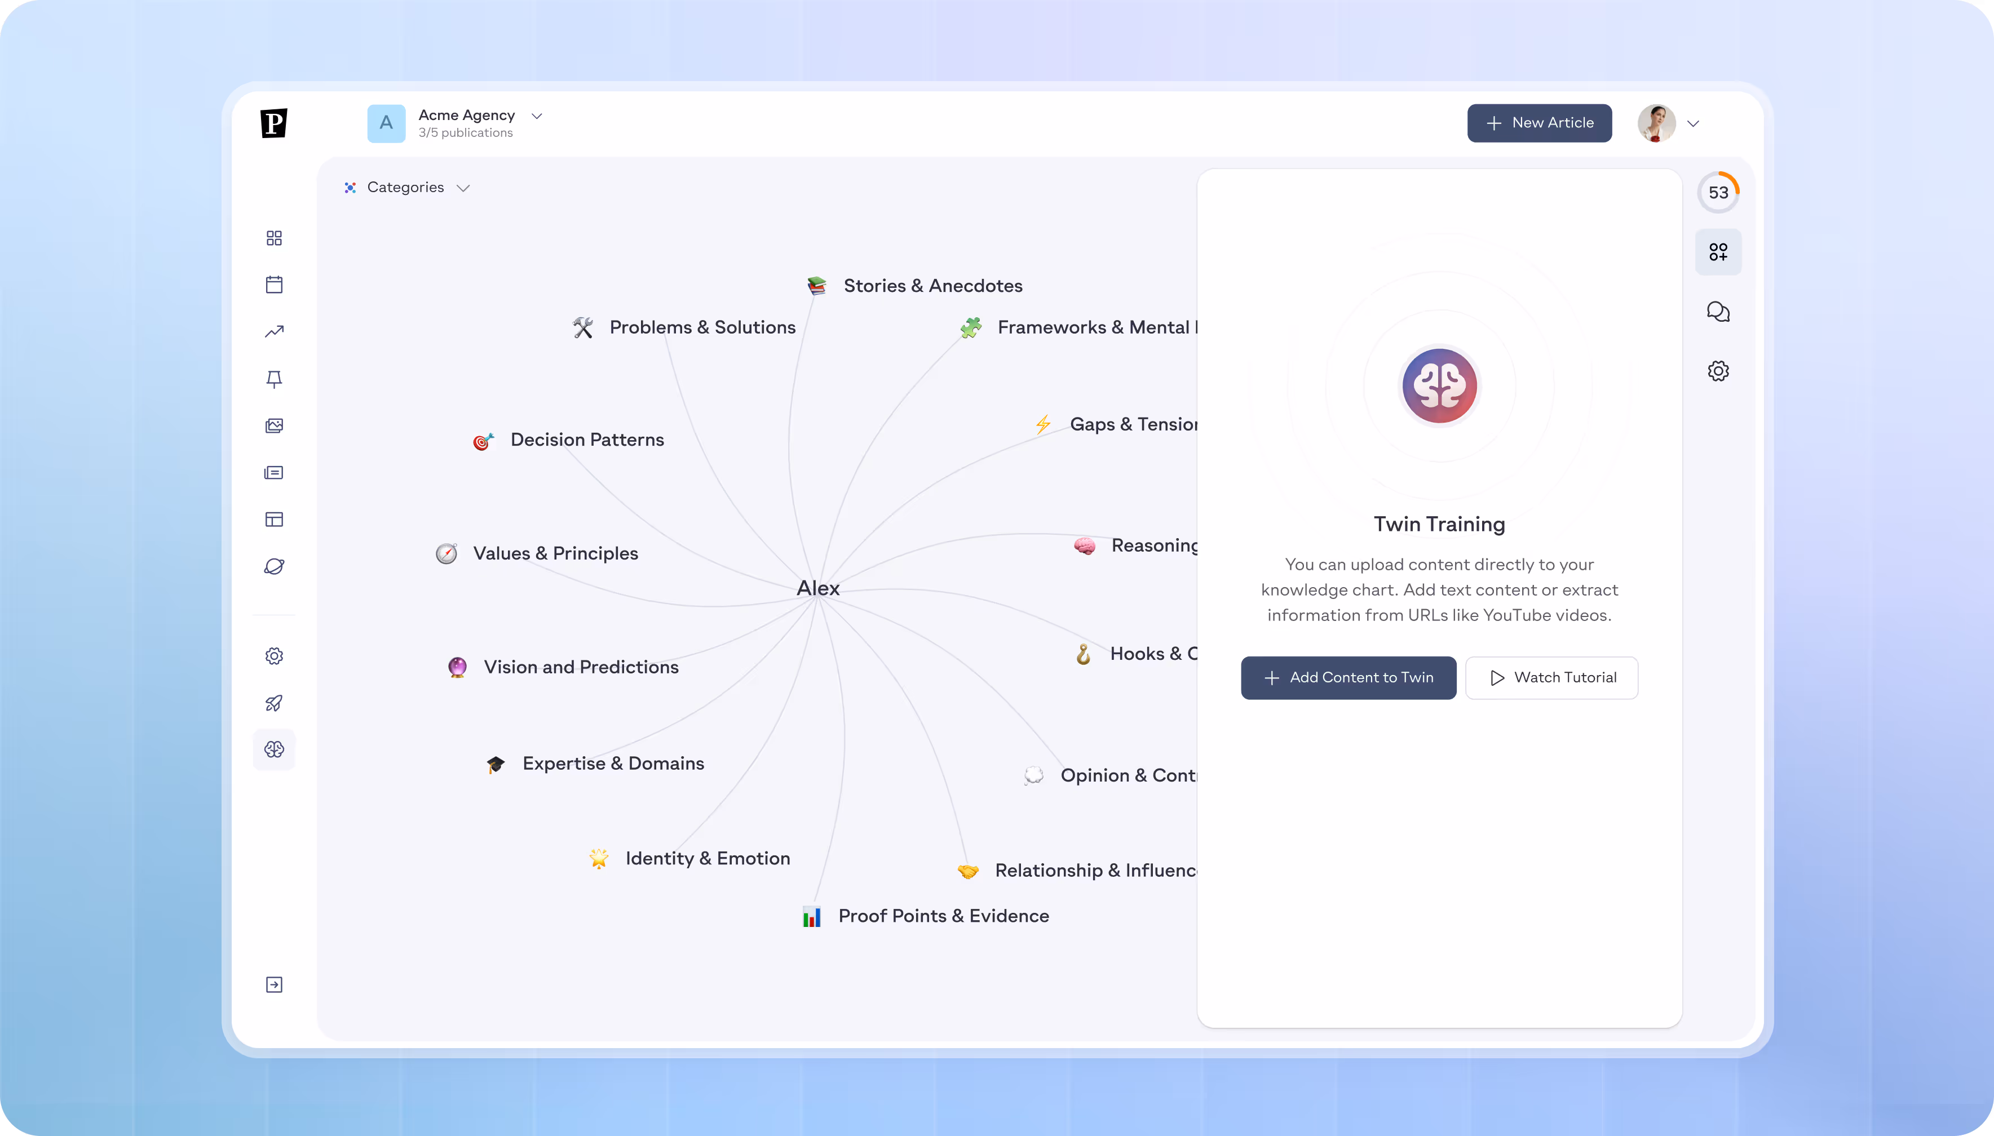Click the planet icon in sidebar

(274, 566)
